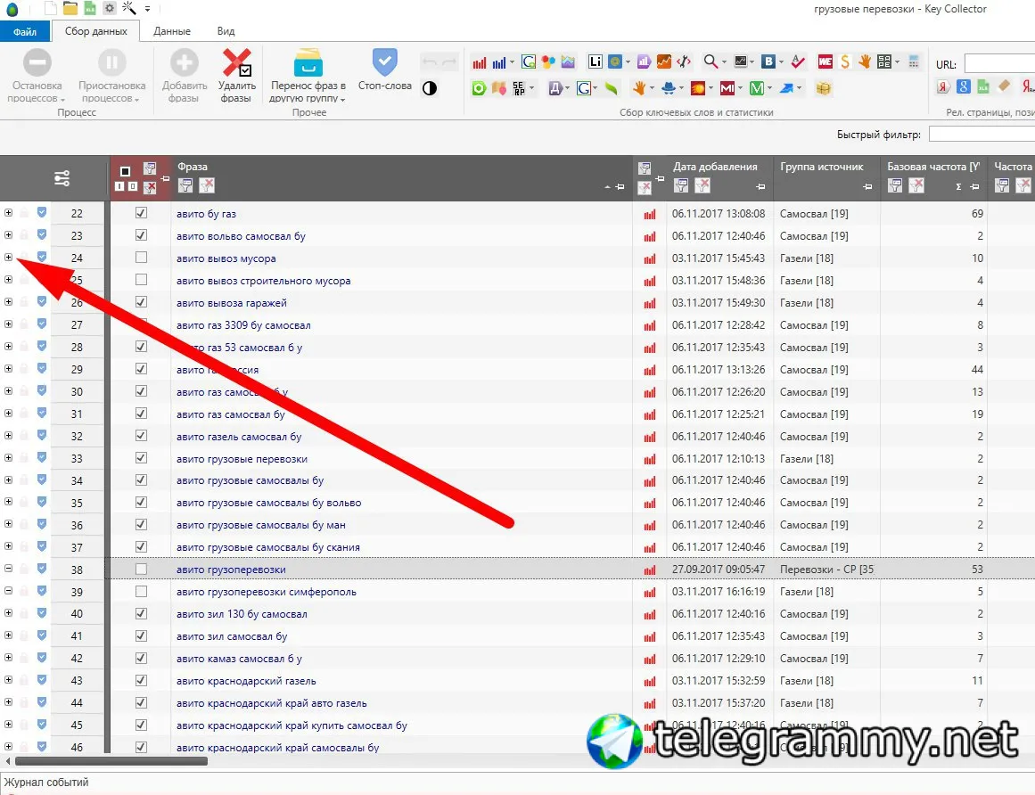Click the phrase 'авито камаз самосвал б у'
This screenshot has height=795, width=1035.
(239, 659)
